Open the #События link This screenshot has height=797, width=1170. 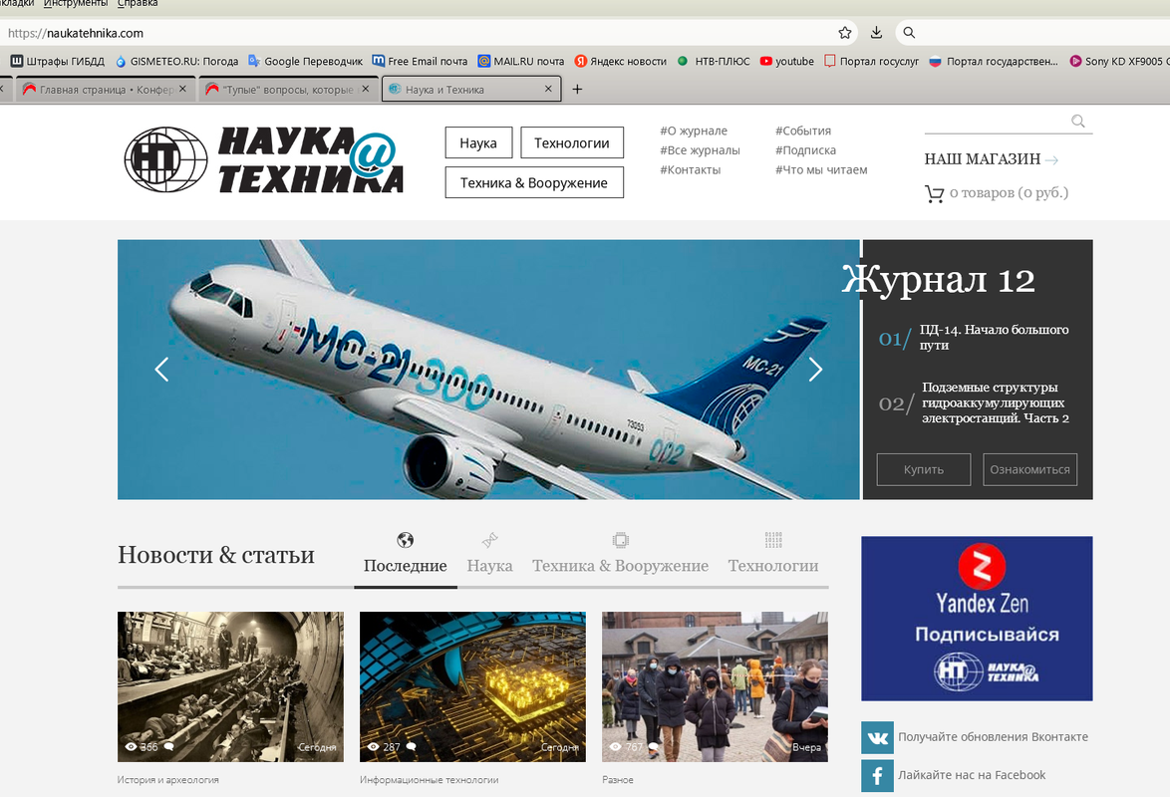803,131
